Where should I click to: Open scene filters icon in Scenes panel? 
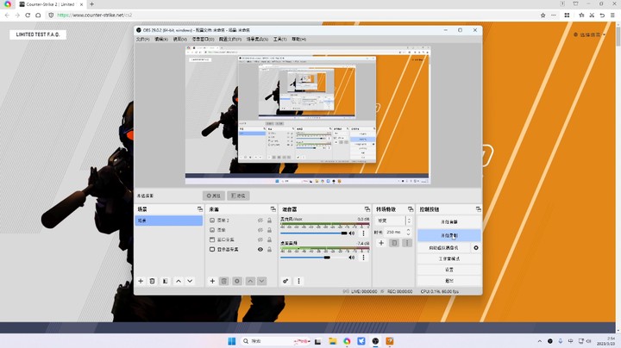tap(165, 281)
